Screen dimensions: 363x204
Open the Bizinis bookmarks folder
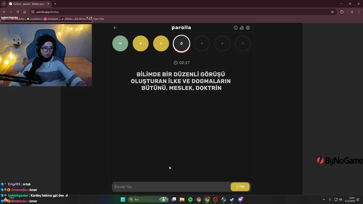(x=80, y=19)
